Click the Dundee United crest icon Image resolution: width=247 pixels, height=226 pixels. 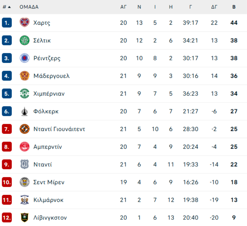coord(24,129)
